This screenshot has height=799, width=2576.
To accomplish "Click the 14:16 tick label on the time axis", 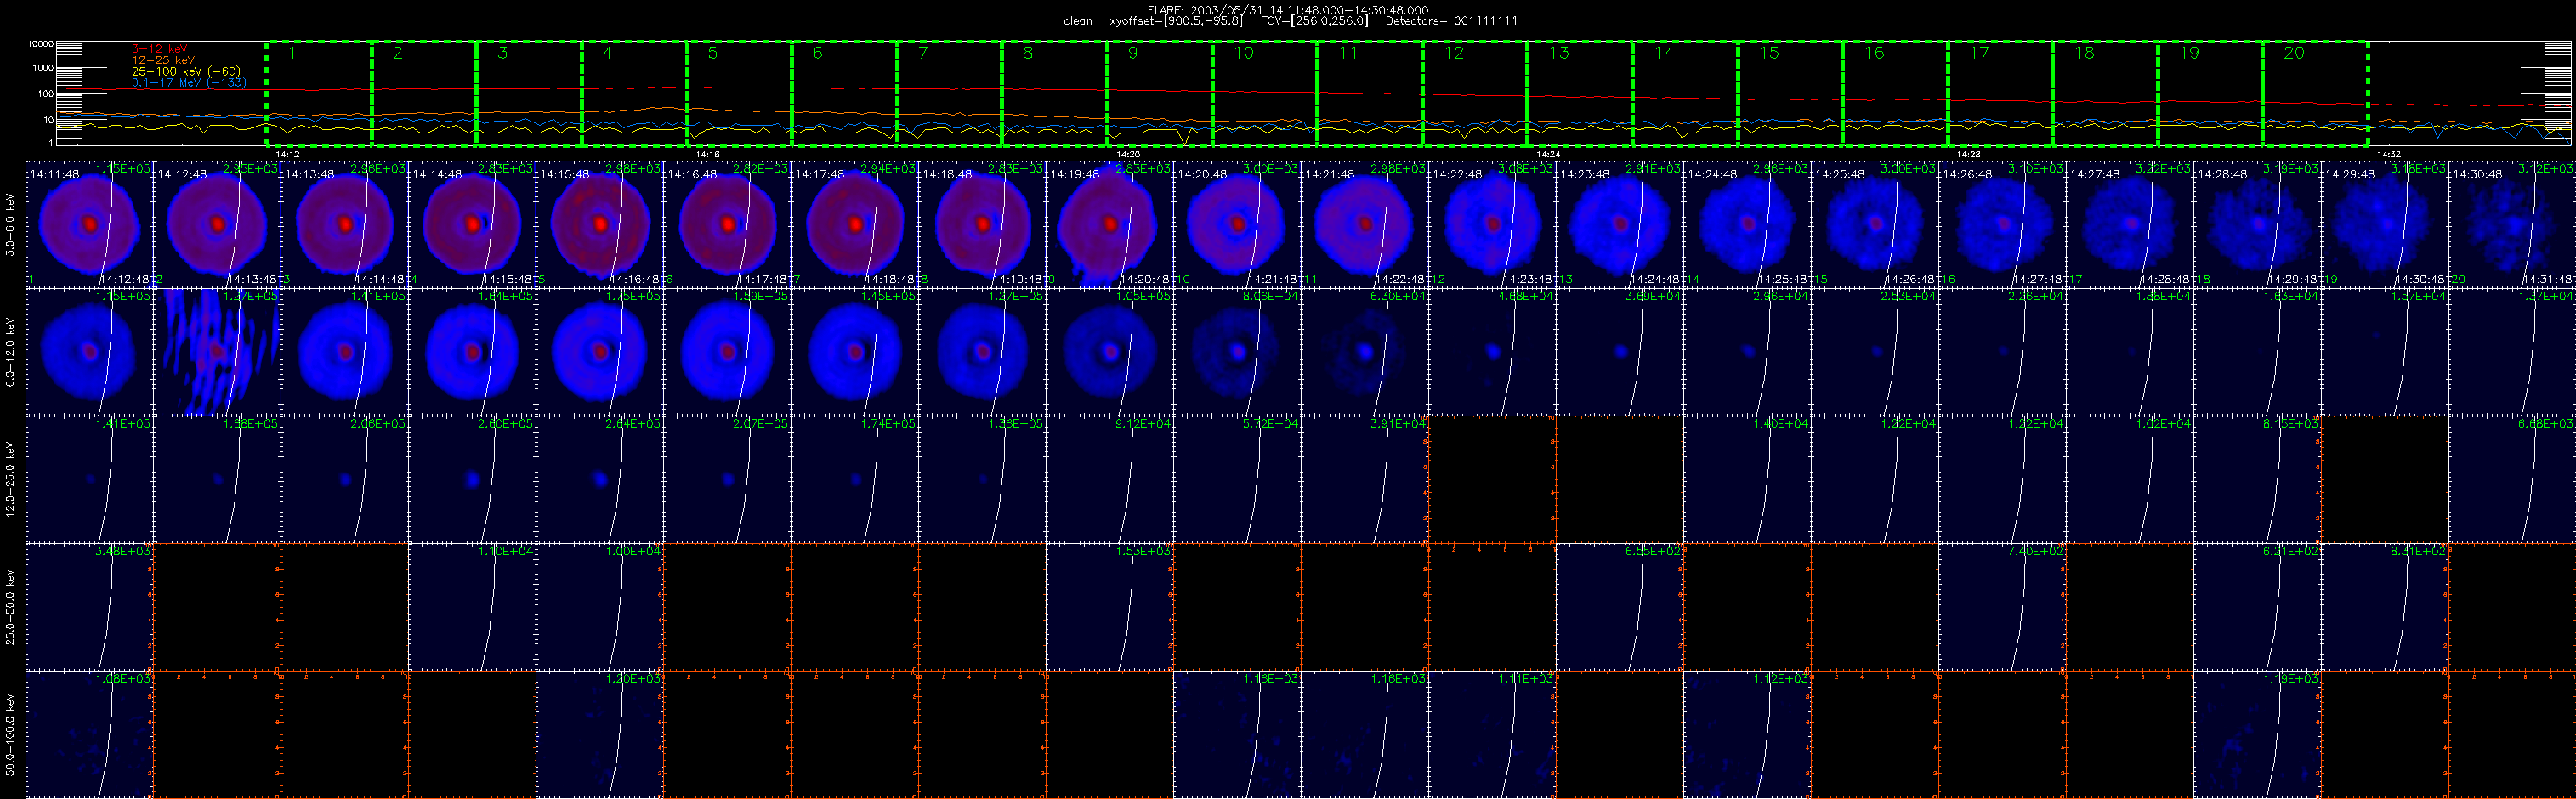I will click(708, 154).
